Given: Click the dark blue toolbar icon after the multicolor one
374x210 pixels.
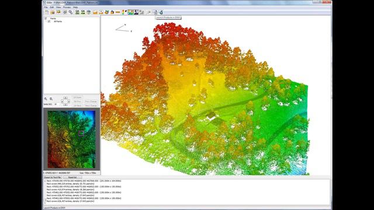Looking at the screenshot, I should (136, 12).
